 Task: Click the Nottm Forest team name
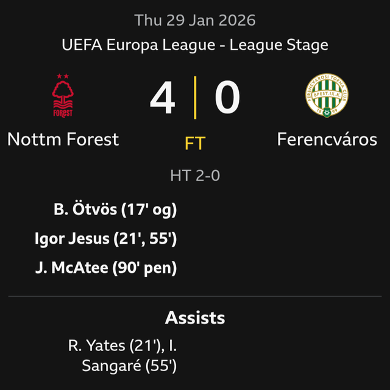63,140
